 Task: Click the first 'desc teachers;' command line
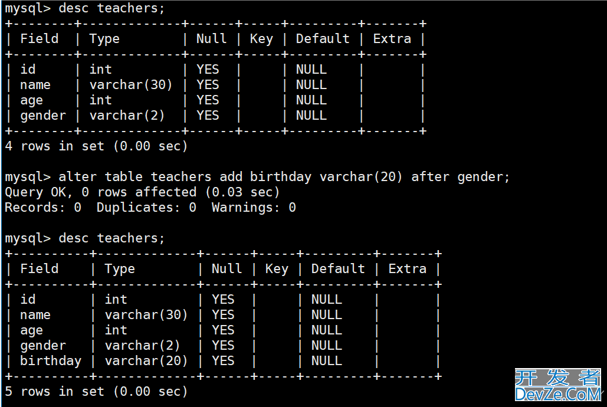coord(85,8)
